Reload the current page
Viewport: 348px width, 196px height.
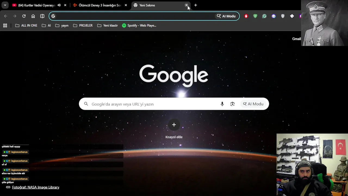24,16
